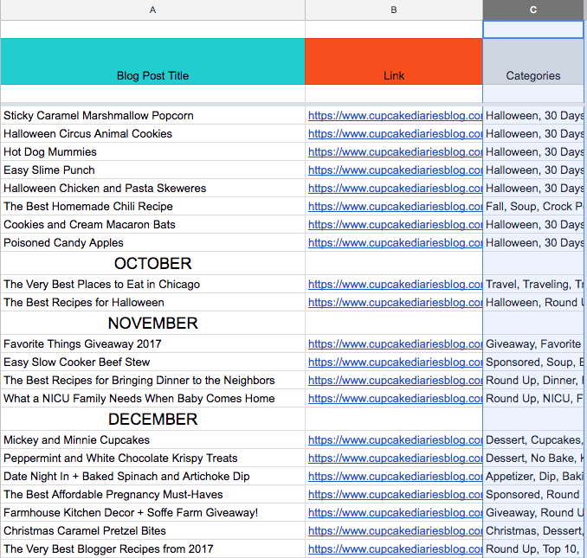Click the 'Christmas, Dessert' categories cell
587x558 pixels.
pyautogui.click(x=533, y=530)
